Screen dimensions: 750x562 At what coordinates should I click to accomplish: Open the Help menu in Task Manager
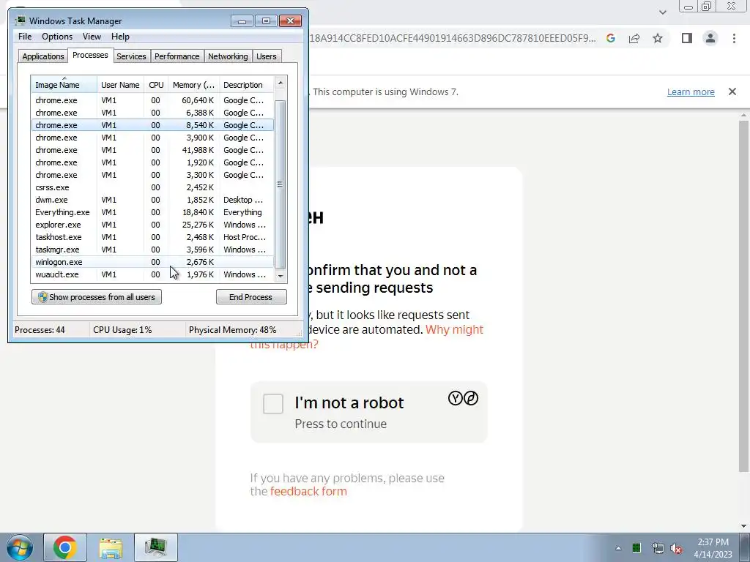[120, 37]
